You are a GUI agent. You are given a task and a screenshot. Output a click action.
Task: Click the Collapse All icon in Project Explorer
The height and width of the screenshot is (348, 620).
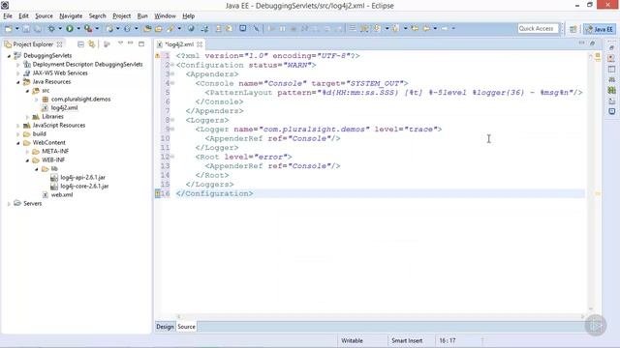(x=80, y=44)
